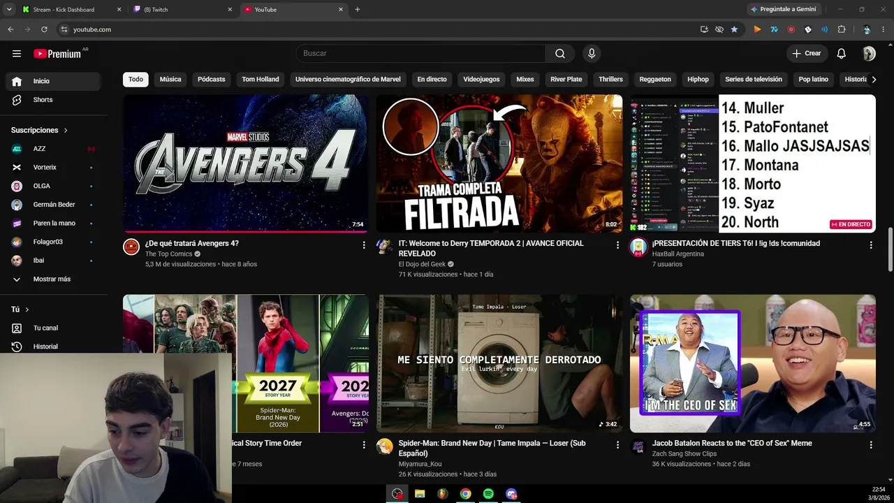The height and width of the screenshot is (503, 894).
Task: Open Spotify from the taskbar
Action: (x=488, y=494)
